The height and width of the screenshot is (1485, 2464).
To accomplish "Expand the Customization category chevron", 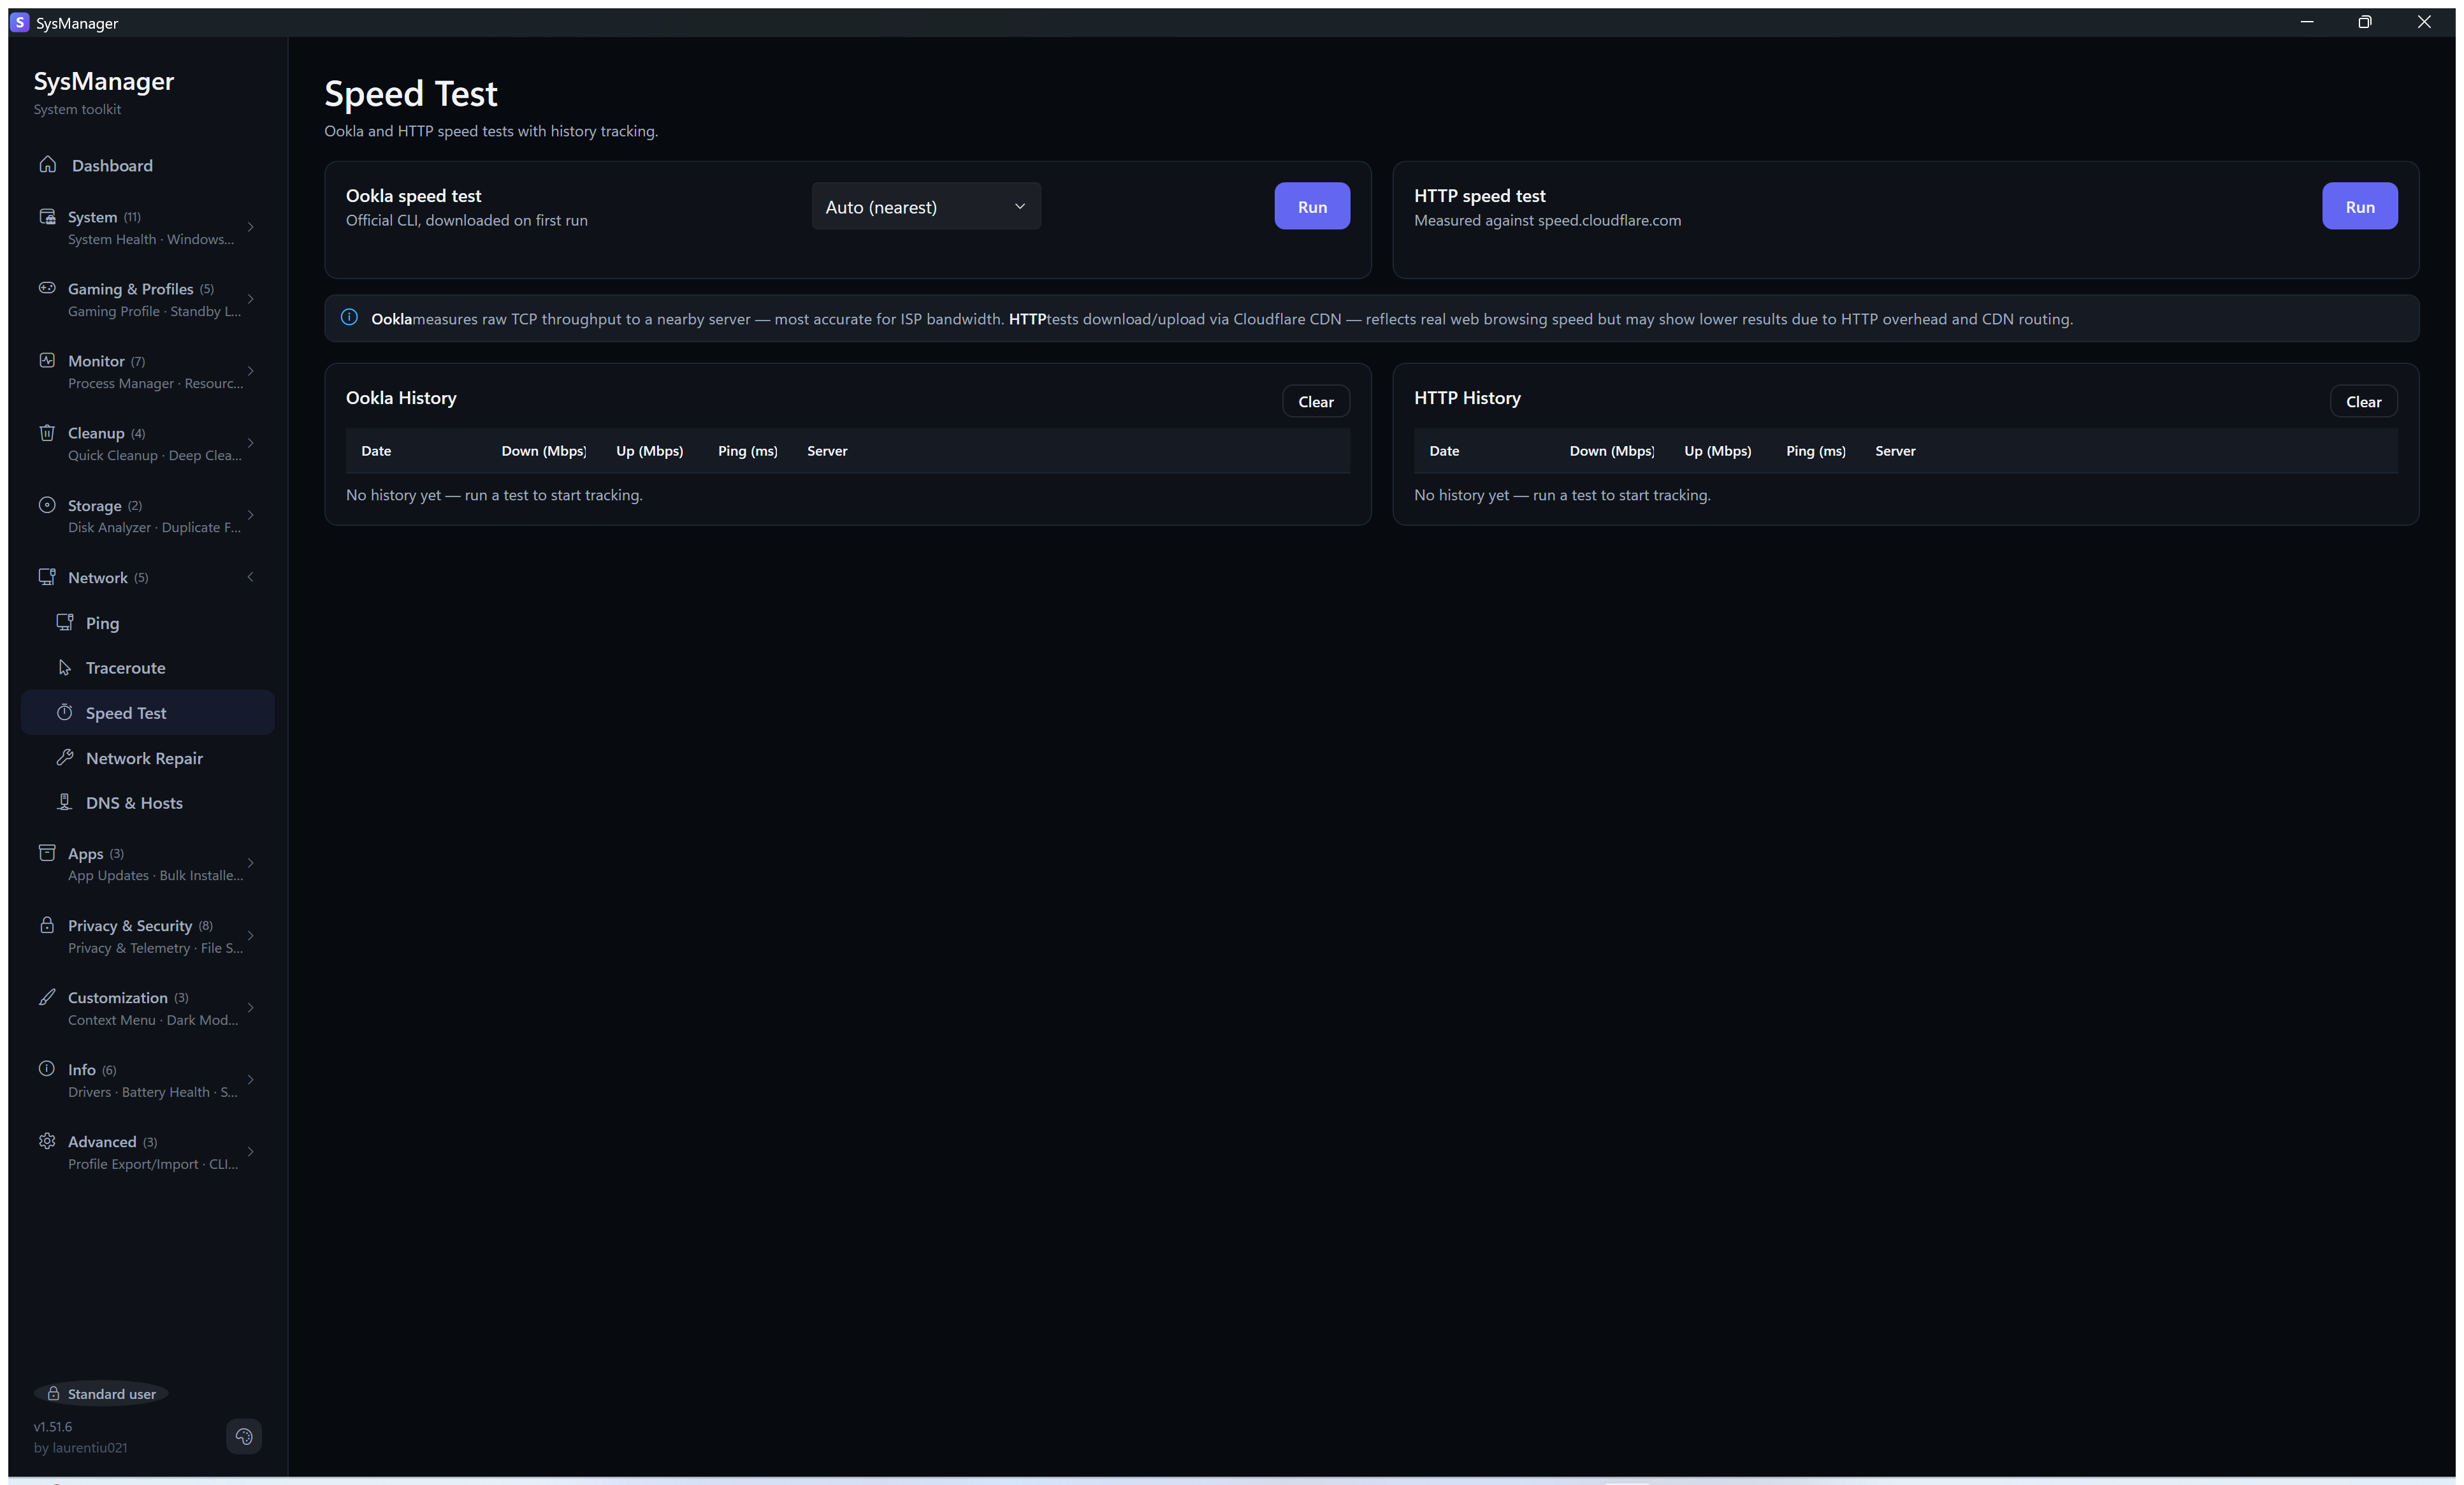I will click(x=251, y=1008).
